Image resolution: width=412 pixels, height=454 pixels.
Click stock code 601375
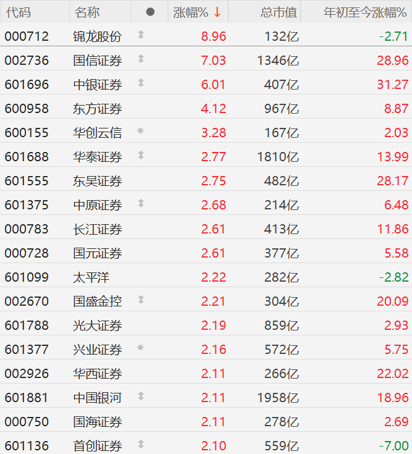click(x=27, y=205)
